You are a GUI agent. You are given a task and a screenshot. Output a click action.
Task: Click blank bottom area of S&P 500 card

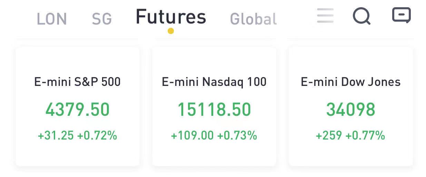78,154
